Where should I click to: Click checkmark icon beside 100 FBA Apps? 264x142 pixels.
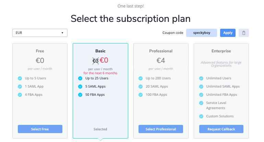(141, 94)
